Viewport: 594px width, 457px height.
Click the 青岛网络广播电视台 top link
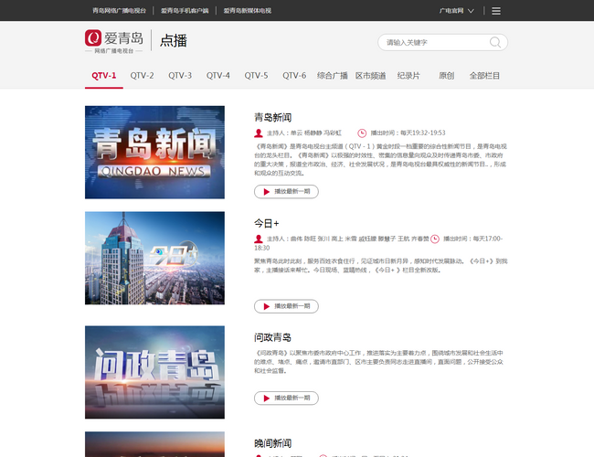[x=120, y=11]
